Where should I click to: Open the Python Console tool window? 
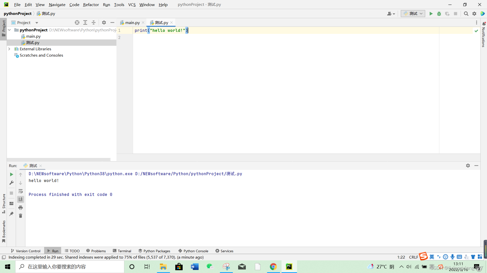[x=196, y=251]
